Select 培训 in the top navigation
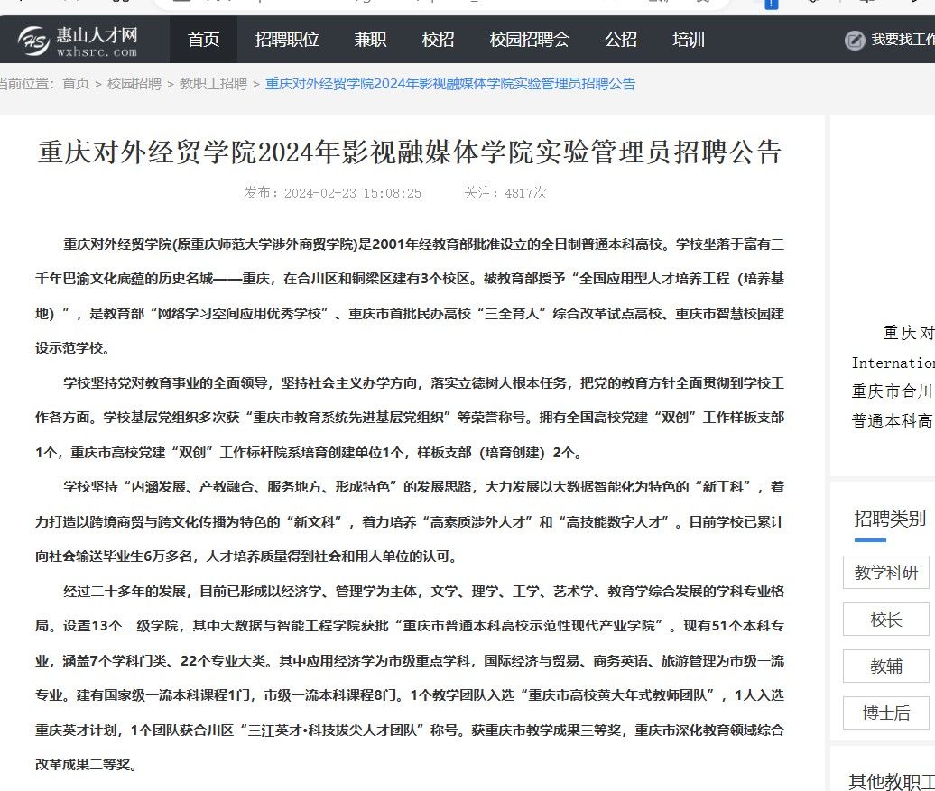Viewport: 935px width, 791px height. pos(689,40)
